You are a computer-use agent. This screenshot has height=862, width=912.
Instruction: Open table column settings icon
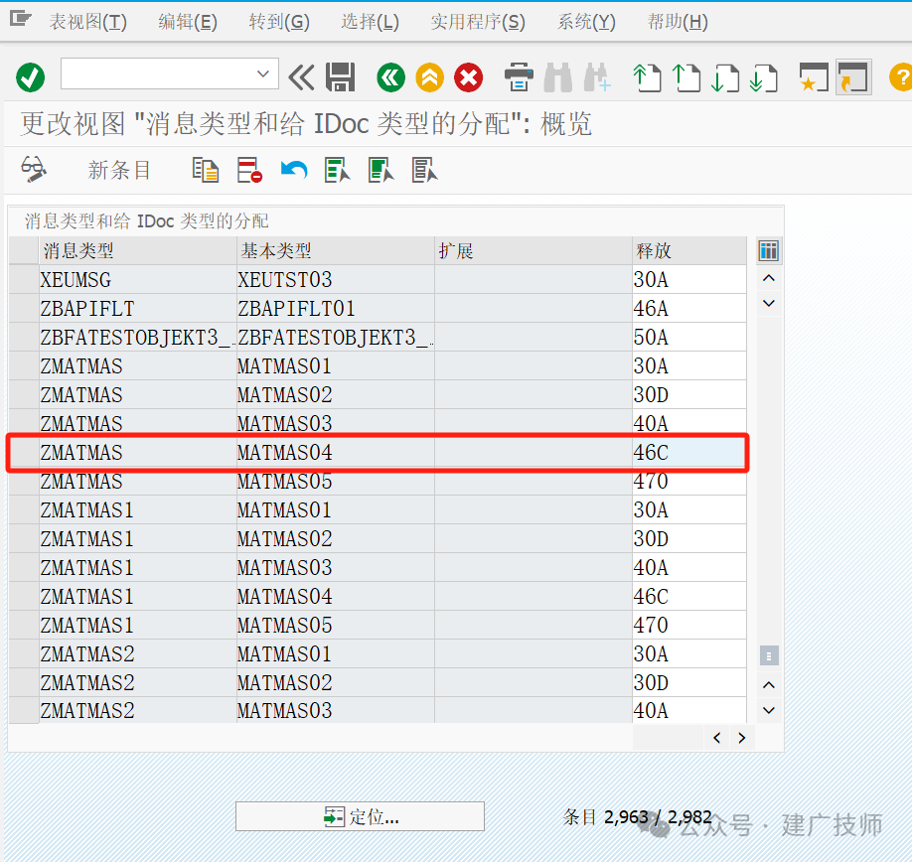point(768,251)
